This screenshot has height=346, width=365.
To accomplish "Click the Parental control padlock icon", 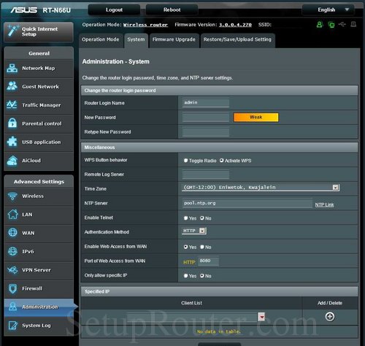I will [x=12, y=123].
